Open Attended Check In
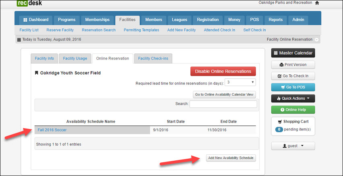Image resolution: width=343 pixels, height=176 pixels. pos(219,30)
